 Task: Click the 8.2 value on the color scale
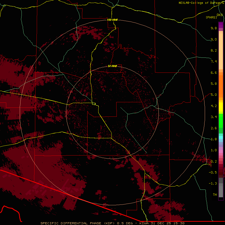tap(214, 50)
